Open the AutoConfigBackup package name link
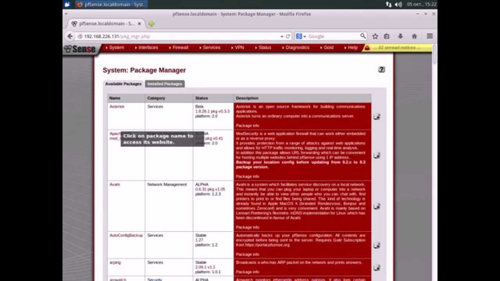 (126, 235)
